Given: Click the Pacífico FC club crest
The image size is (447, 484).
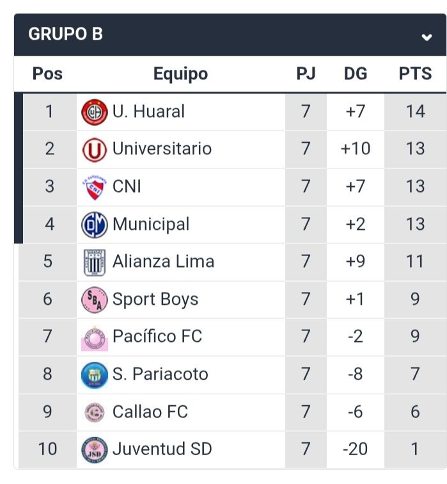Looking at the screenshot, I should tap(95, 337).
